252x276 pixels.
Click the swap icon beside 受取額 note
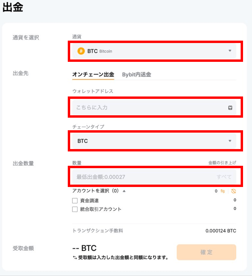coord(75,257)
